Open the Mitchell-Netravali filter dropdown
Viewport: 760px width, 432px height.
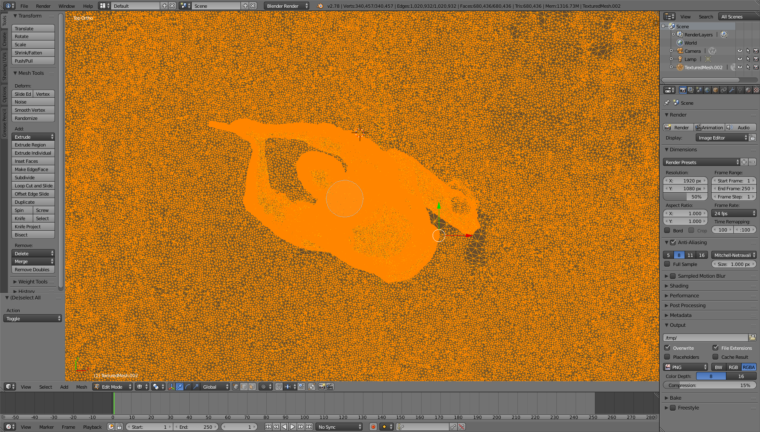[x=734, y=255]
